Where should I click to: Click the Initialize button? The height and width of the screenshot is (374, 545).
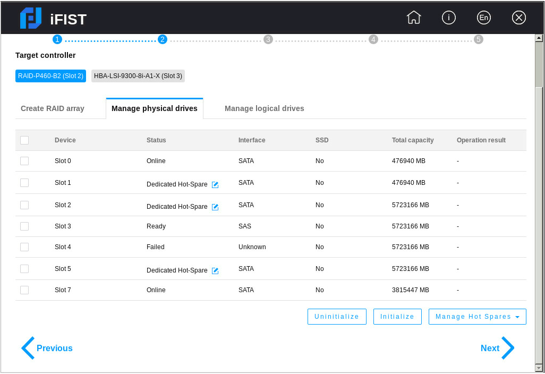397,317
